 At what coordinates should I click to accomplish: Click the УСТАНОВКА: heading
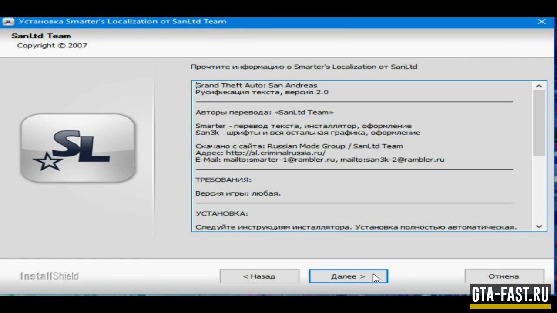pos(221,213)
